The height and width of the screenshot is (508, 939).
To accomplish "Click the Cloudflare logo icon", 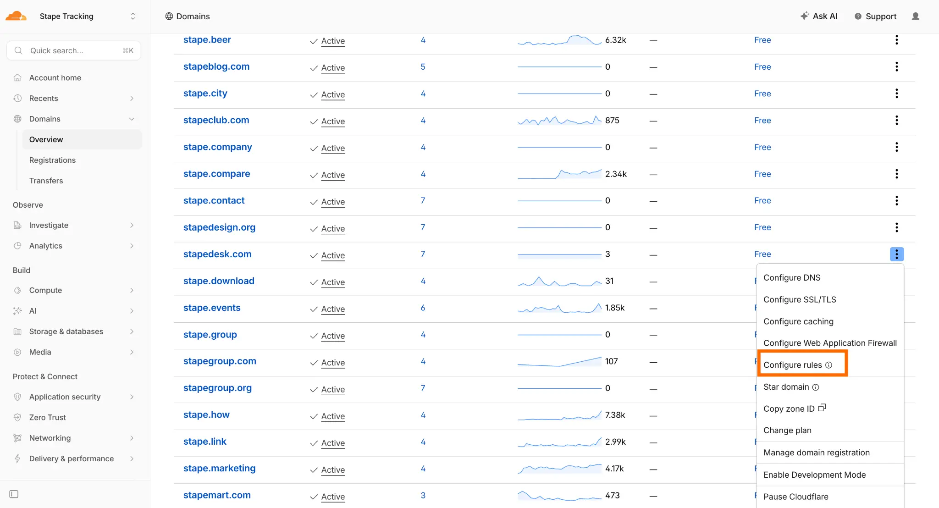I will [16, 16].
